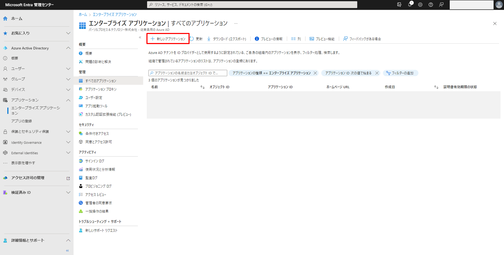This screenshot has width=504, height=255.
Task: Expand the グループ menu chevron
Action: click(68, 79)
